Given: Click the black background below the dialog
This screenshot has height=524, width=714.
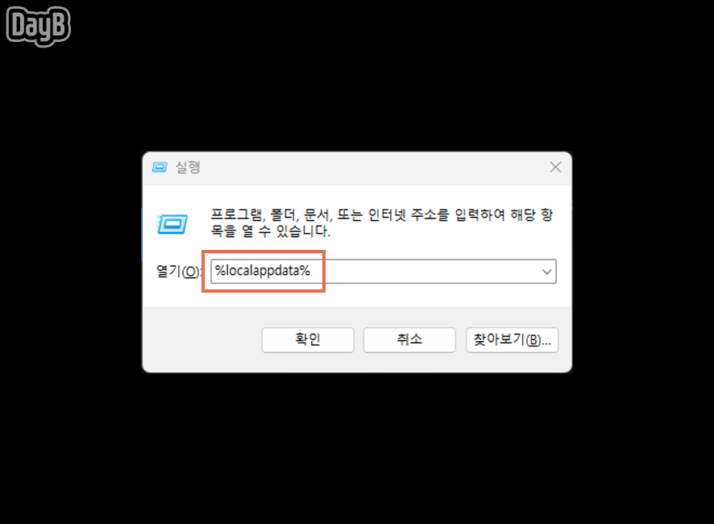Looking at the screenshot, I should point(357,447).
